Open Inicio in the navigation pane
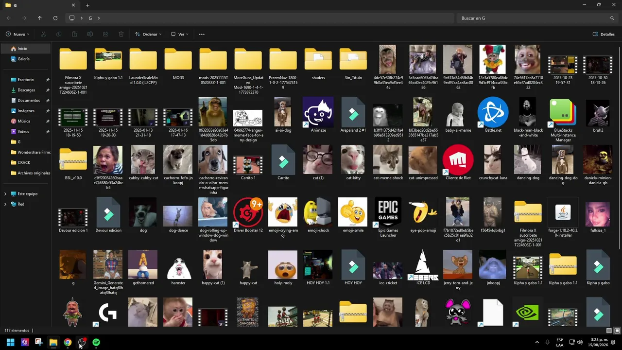 (25, 49)
